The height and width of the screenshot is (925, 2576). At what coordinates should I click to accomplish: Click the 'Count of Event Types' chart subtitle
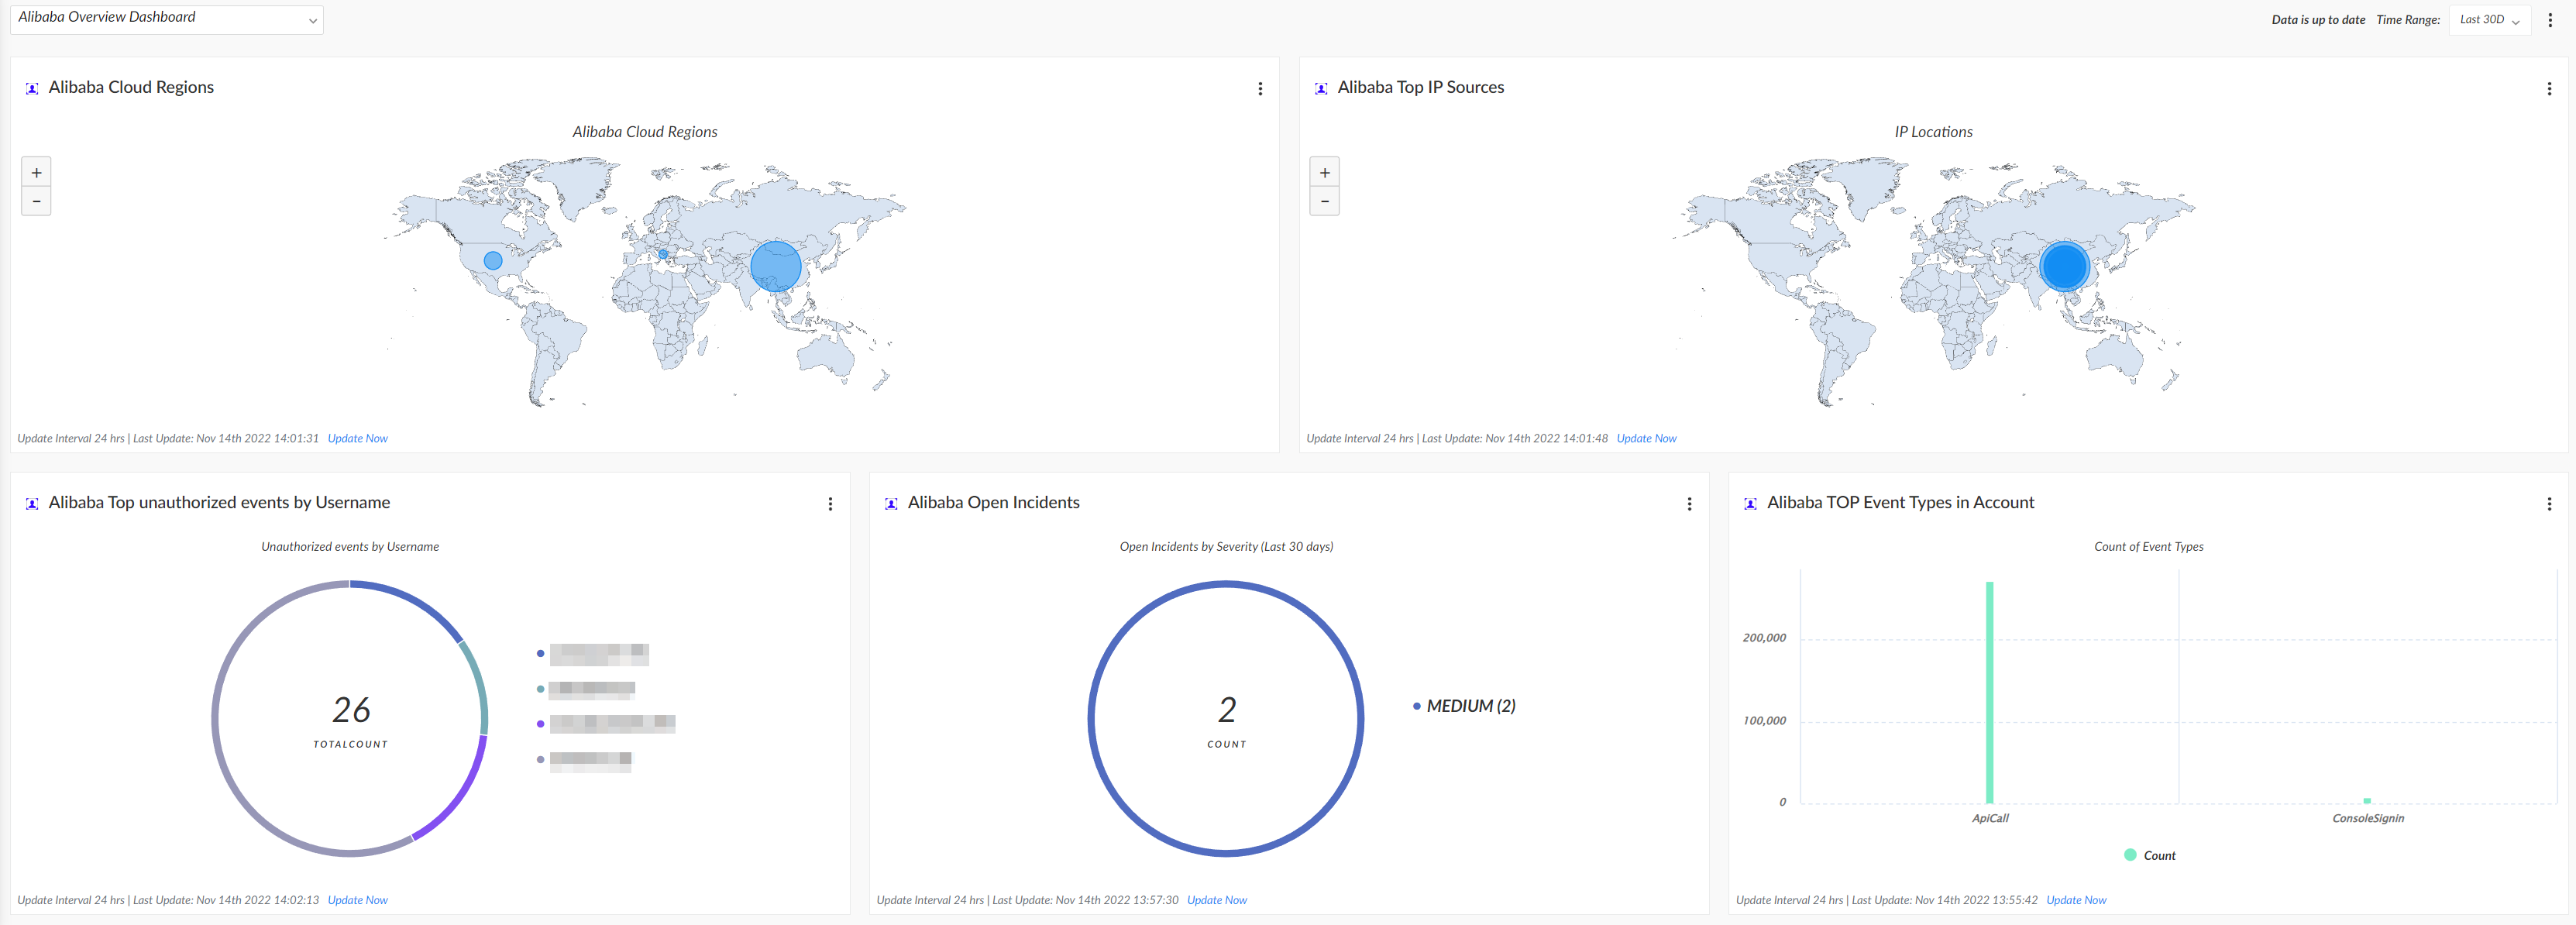pos(2149,547)
